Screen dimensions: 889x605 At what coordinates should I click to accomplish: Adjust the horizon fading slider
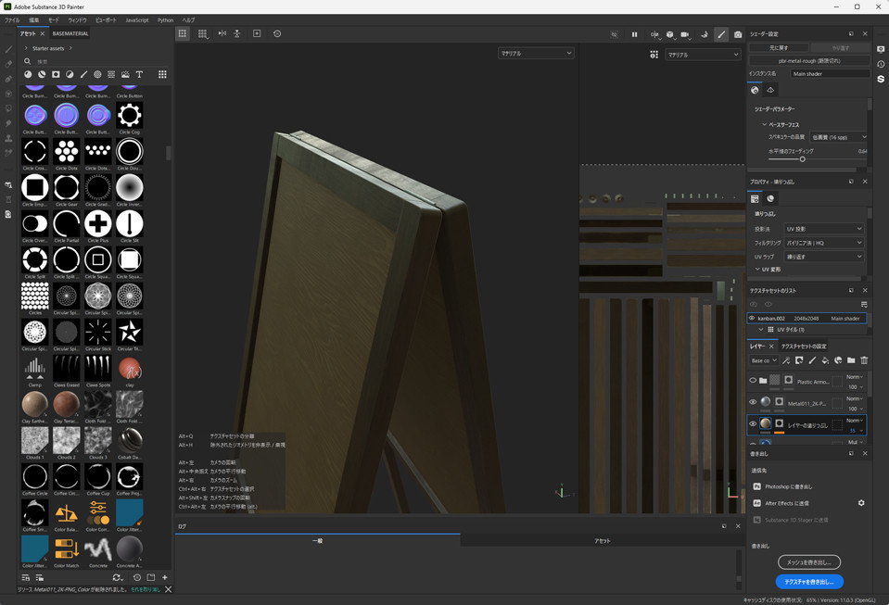802,159
